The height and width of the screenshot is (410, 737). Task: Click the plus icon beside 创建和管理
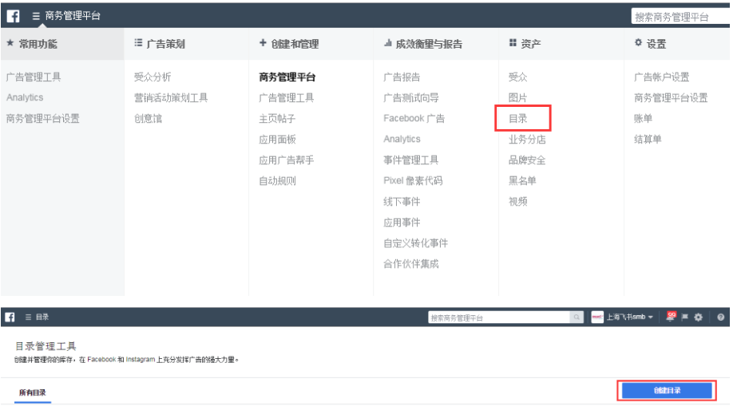(x=263, y=43)
